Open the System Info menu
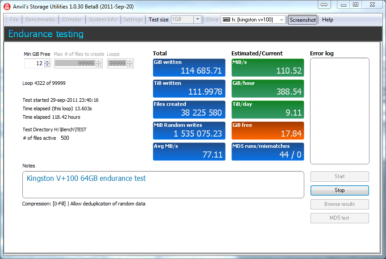Screen dimensions: 386x259 coord(103,20)
